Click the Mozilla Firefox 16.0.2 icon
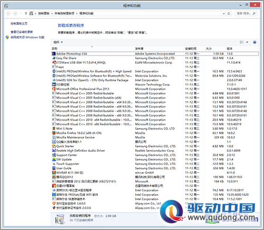This screenshot has height=230, width=264. (x=54, y=133)
